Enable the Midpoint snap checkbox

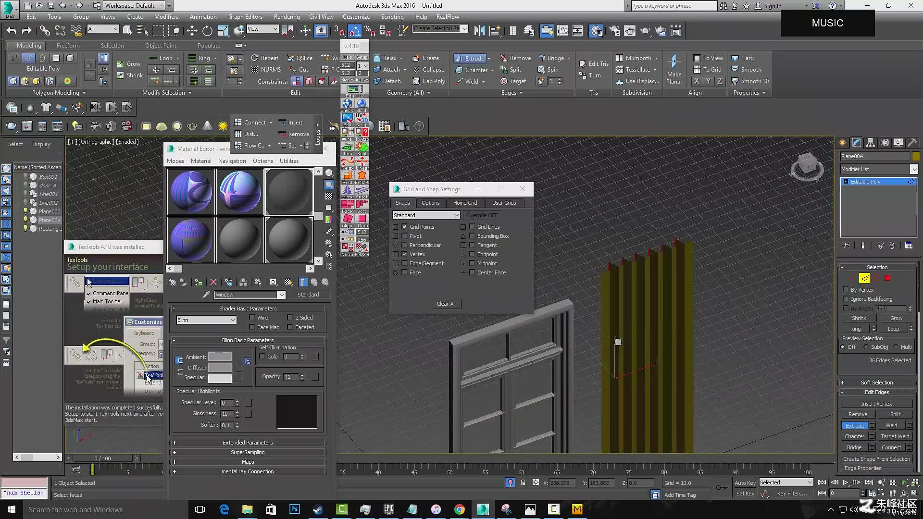tap(473, 263)
